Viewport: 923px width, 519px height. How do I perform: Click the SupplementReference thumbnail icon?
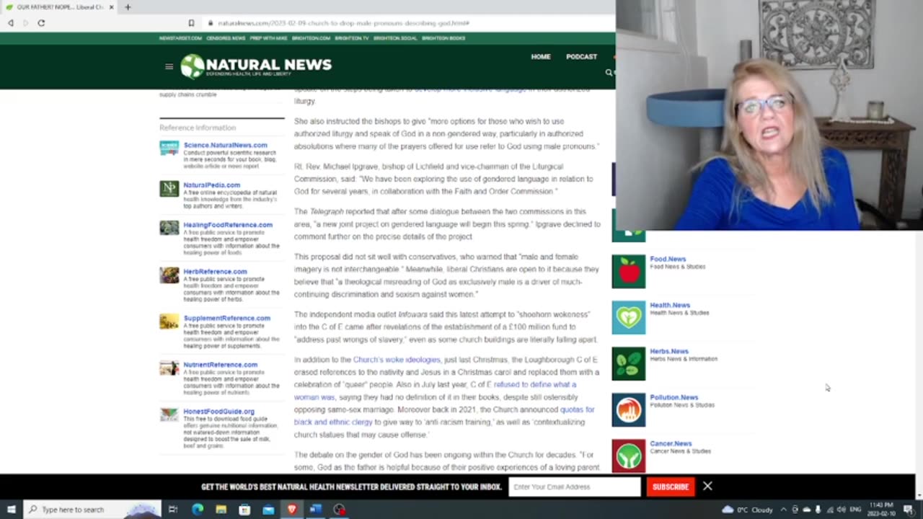(x=169, y=321)
